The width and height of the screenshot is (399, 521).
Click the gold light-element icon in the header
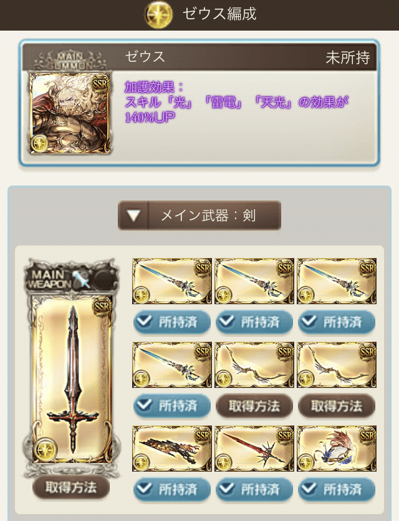click(158, 14)
